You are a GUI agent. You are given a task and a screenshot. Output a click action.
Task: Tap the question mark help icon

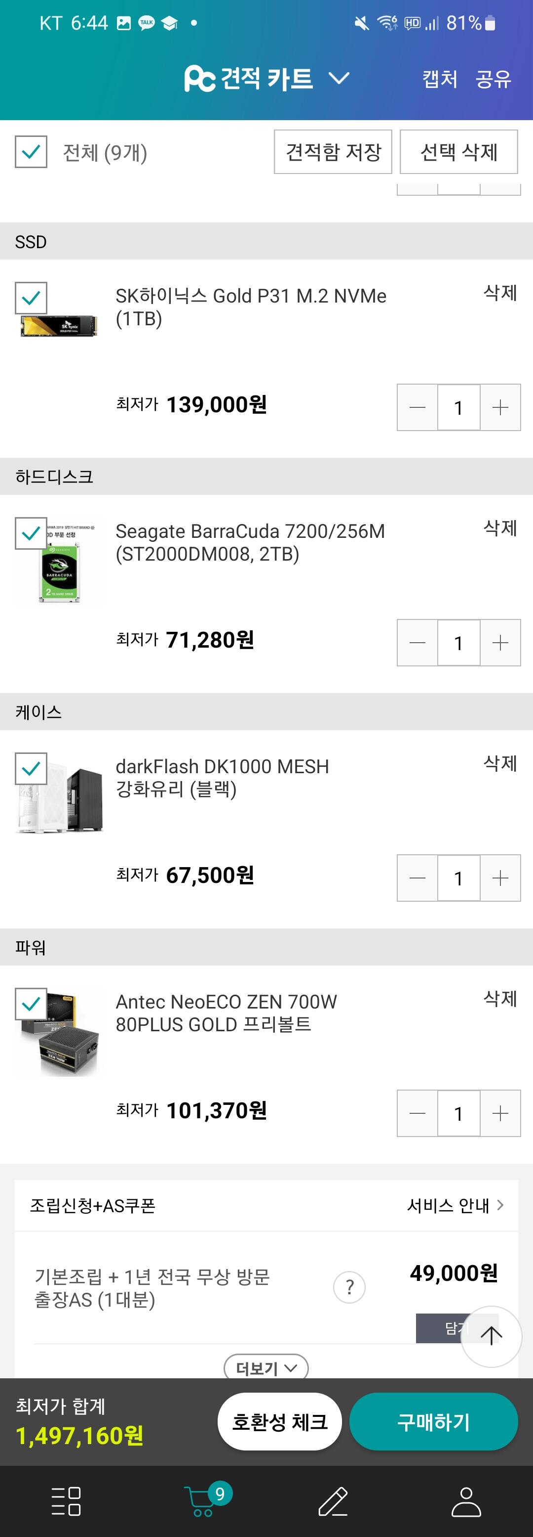pos(349,1287)
